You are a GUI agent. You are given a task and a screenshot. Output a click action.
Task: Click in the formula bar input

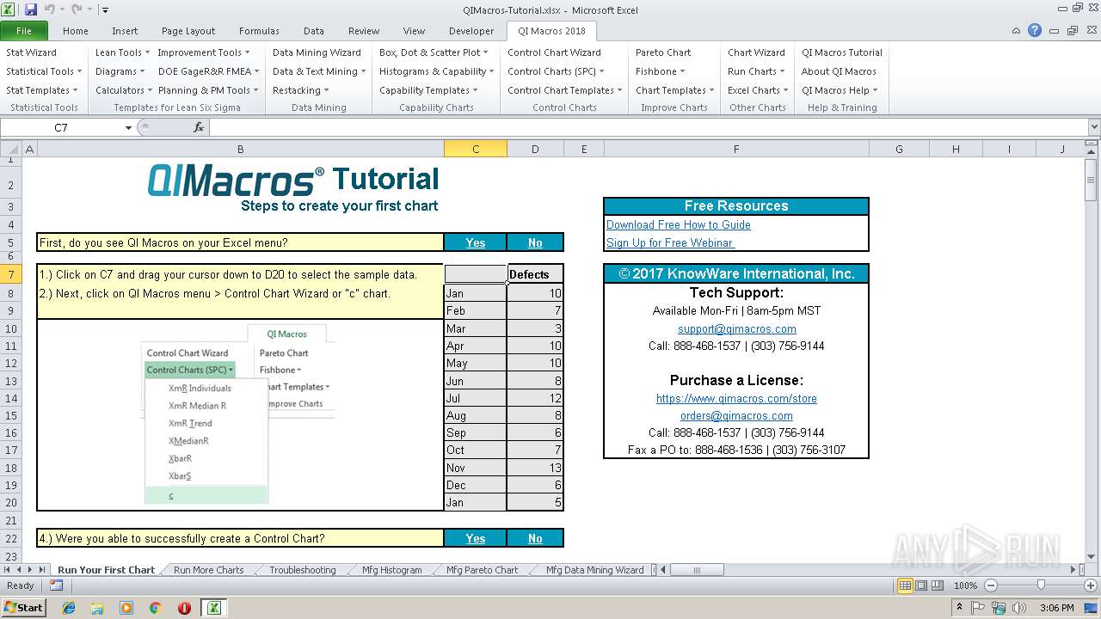pyautogui.click(x=649, y=127)
